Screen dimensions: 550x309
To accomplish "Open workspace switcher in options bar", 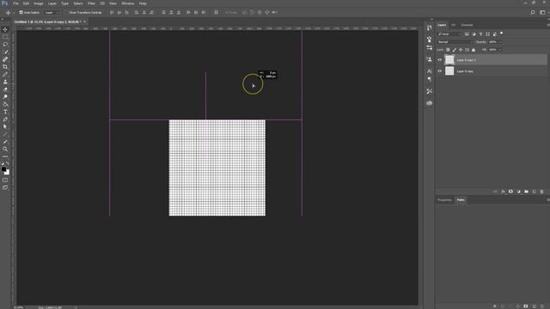I will tap(542, 12).
